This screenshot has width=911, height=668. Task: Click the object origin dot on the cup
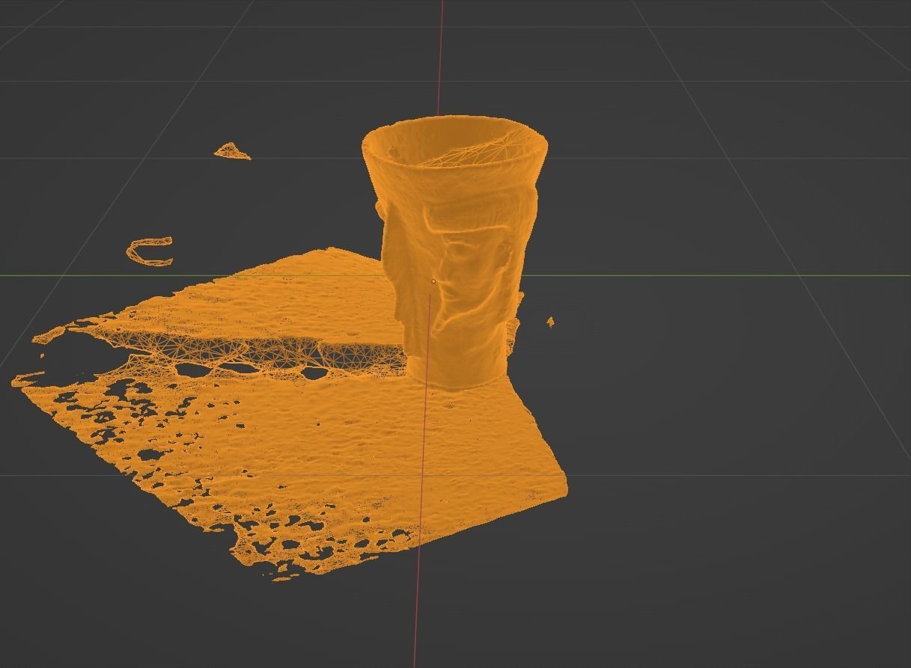[x=433, y=281]
